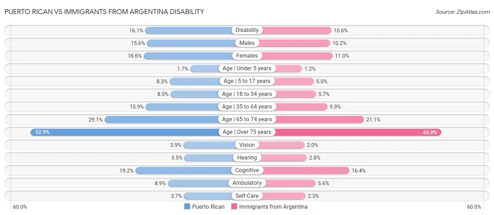Toggle the Puerto Rican legend label

click(208, 207)
